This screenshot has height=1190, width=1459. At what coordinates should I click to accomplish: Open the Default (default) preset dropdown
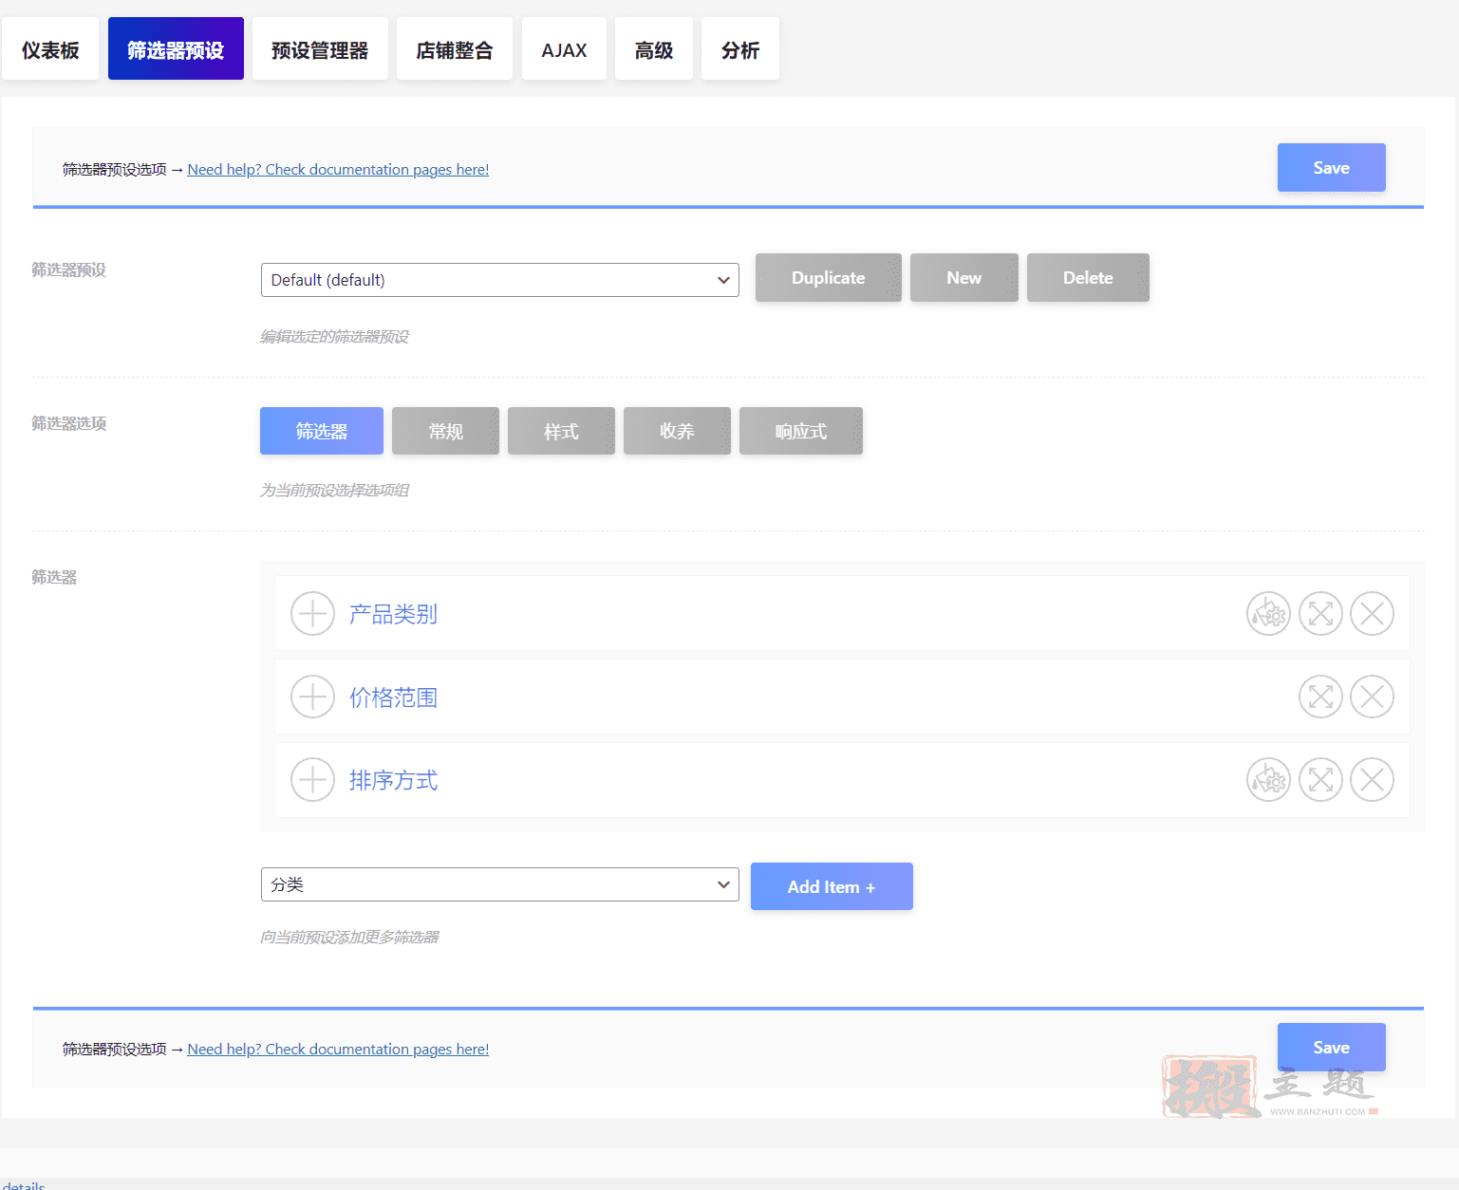(x=500, y=280)
